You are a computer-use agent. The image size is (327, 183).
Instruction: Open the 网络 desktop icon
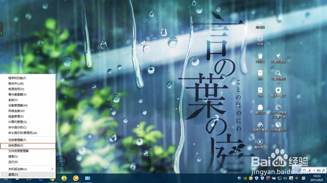click(x=260, y=41)
